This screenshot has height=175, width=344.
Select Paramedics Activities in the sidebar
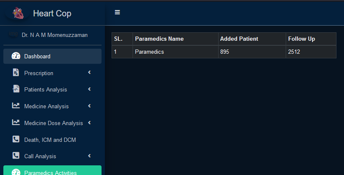(50, 172)
